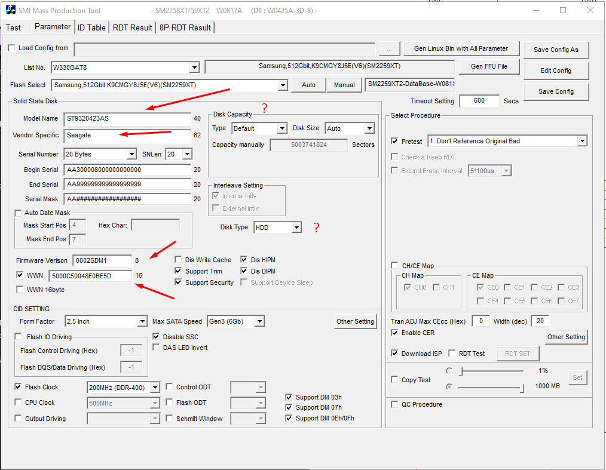
Task: Open Edit Config
Action: 555,70
